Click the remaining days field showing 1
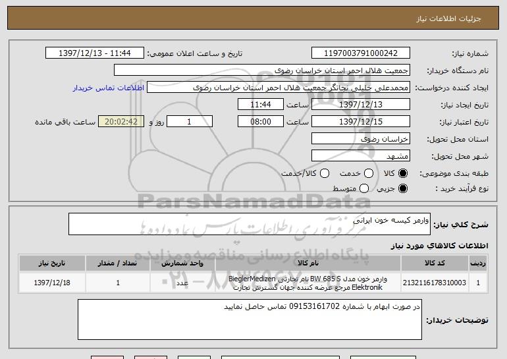Screen dimensions: 507x359 coord(190,122)
